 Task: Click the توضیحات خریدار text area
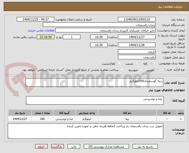tap(85, 131)
